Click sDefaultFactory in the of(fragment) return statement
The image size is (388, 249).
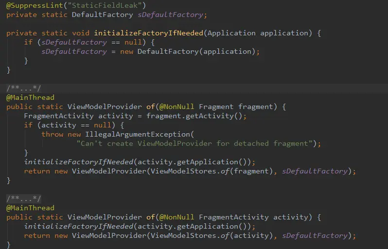pos(315,171)
